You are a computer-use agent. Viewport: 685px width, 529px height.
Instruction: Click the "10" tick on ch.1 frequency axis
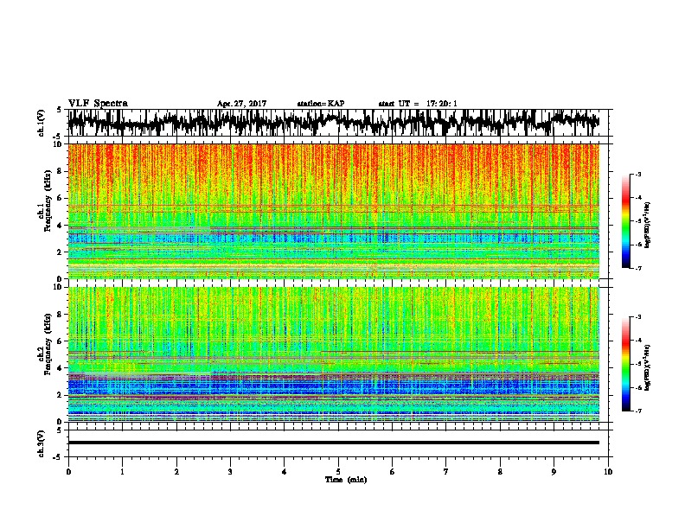coord(57,144)
